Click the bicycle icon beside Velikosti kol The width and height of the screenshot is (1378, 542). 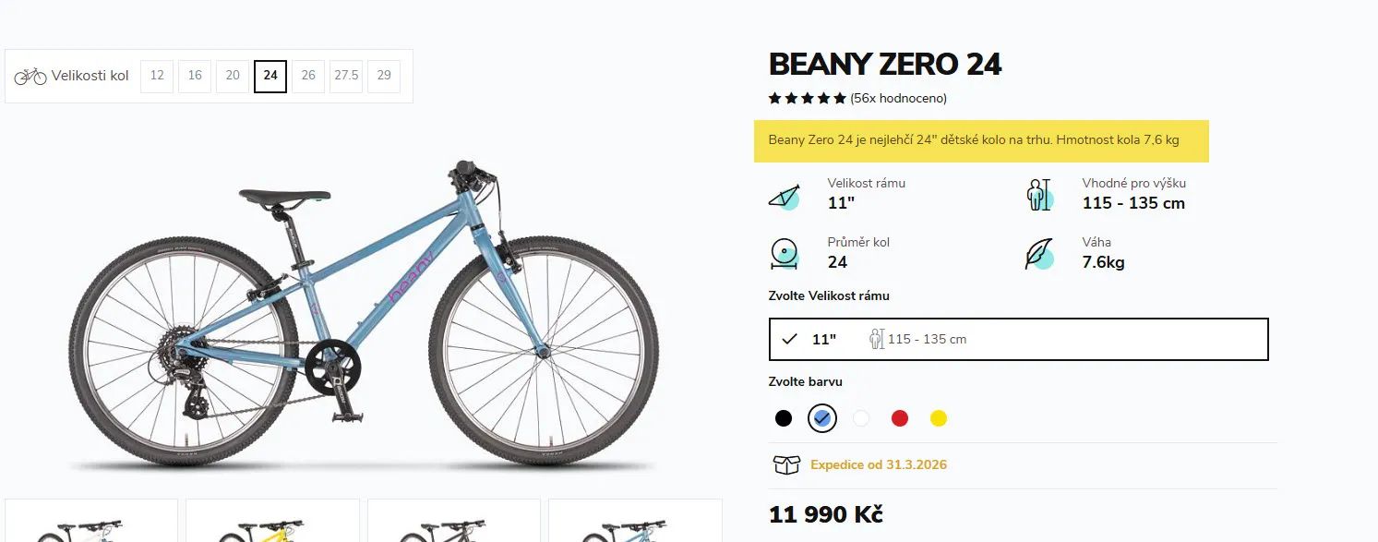click(x=30, y=76)
